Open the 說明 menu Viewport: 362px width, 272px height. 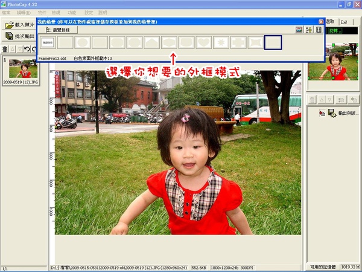pyautogui.click(x=103, y=13)
